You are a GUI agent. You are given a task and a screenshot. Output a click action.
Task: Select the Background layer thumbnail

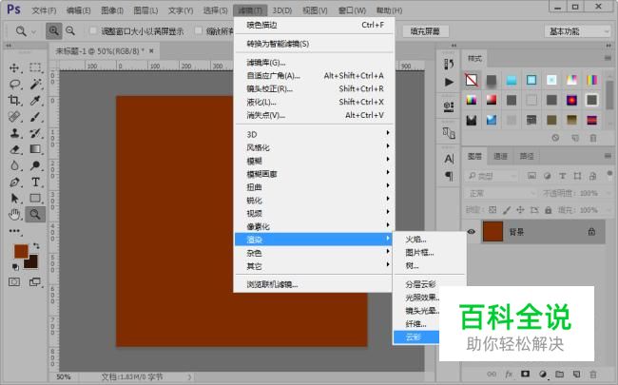(493, 232)
